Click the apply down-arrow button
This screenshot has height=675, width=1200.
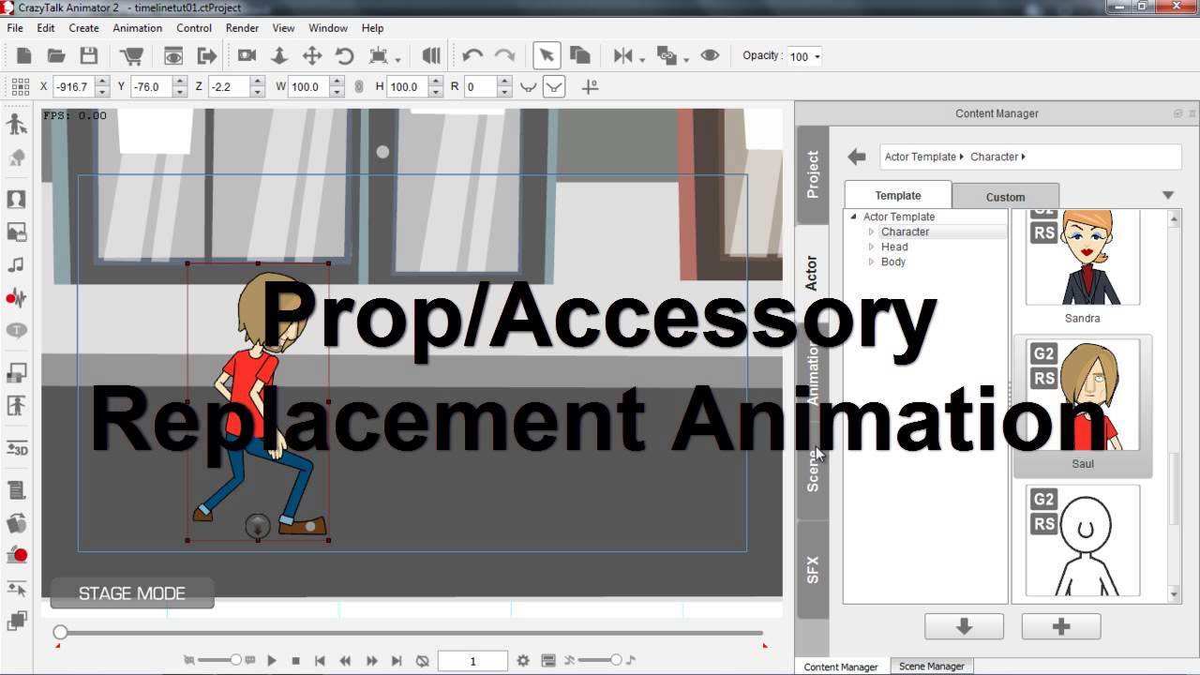(x=964, y=626)
